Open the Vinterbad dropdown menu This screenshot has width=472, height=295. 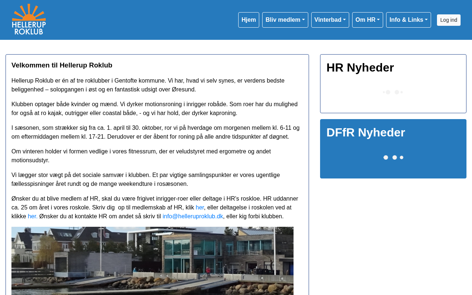(330, 20)
